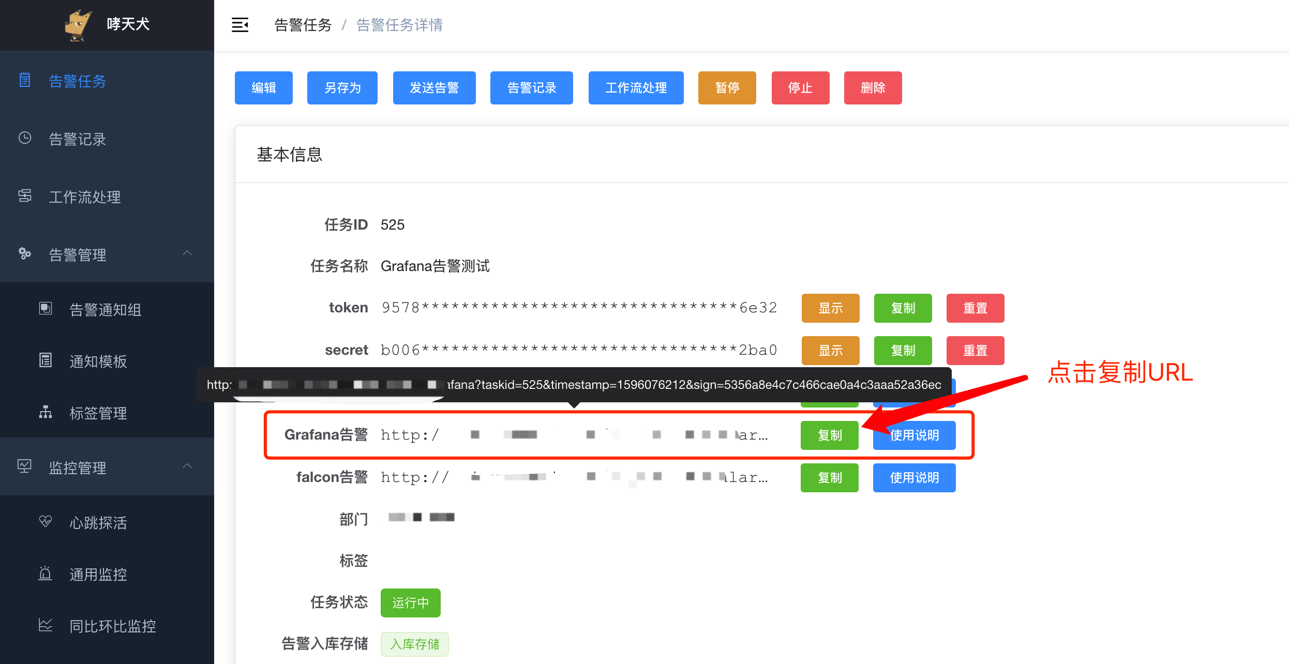1289x664 pixels.
Task: Collapse the 告警管理 submenu chevron
Action: coord(187,253)
